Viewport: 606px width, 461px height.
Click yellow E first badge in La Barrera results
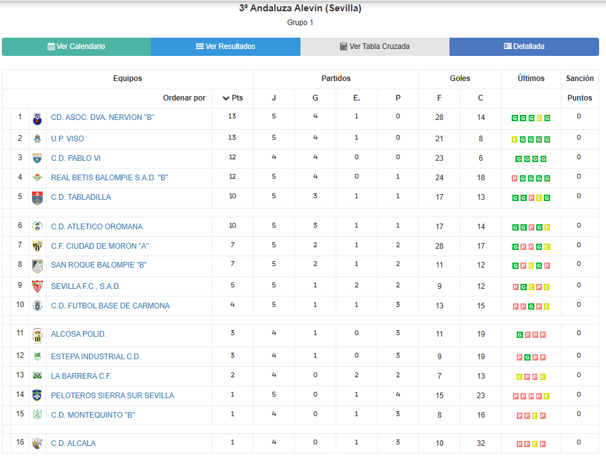pos(519,377)
